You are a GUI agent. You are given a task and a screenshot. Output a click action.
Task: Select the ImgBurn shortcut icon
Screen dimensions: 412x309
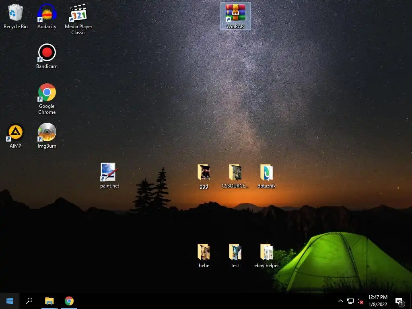[x=47, y=136]
